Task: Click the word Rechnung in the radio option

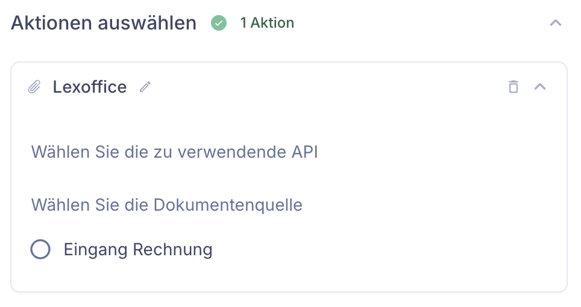Action: tap(172, 250)
